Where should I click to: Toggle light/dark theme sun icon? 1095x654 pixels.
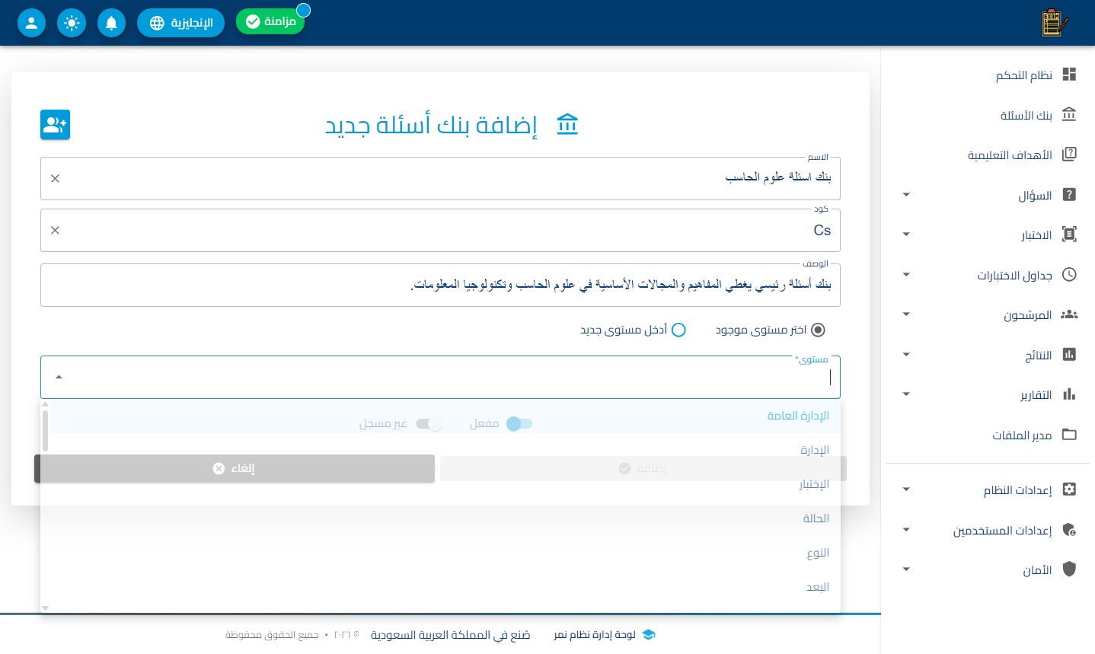(72, 23)
